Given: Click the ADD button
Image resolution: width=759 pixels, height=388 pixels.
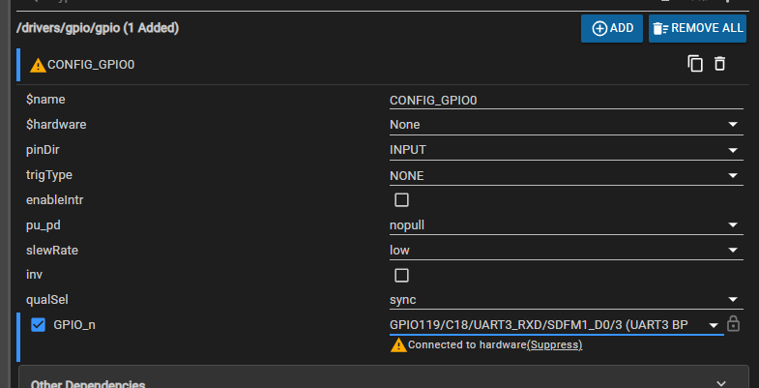Looking at the screenshot, I should [612, 28].
